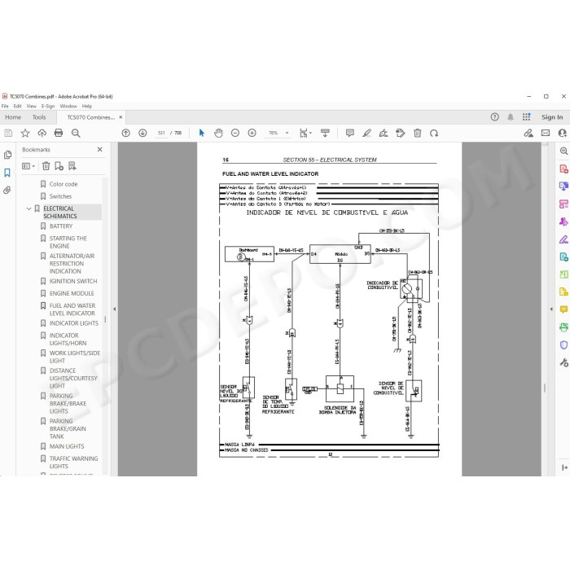
Task: Delete page with trash icon in toolbar
Action: pos(417,133)
